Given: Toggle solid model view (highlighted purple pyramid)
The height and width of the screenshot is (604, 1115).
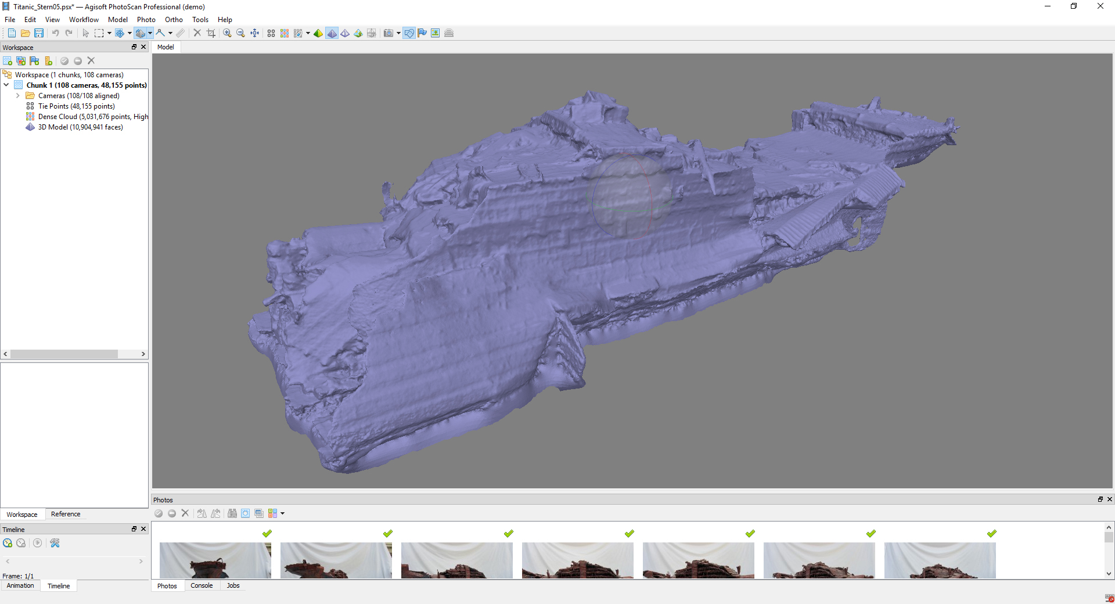Looking at the screenshot, I should [332, 33].
